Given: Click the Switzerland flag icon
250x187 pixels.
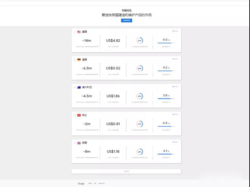Looking at the screenshot, I should tap(79, 115).
